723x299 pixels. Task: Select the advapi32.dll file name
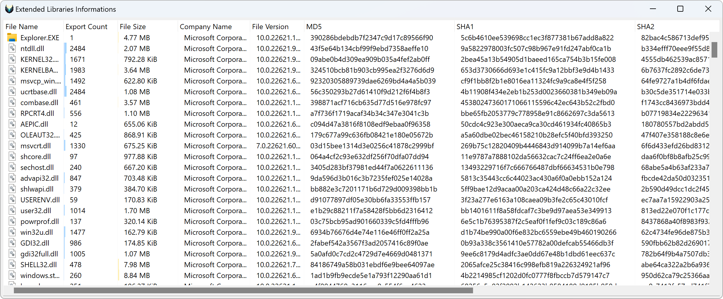[39, 178]
